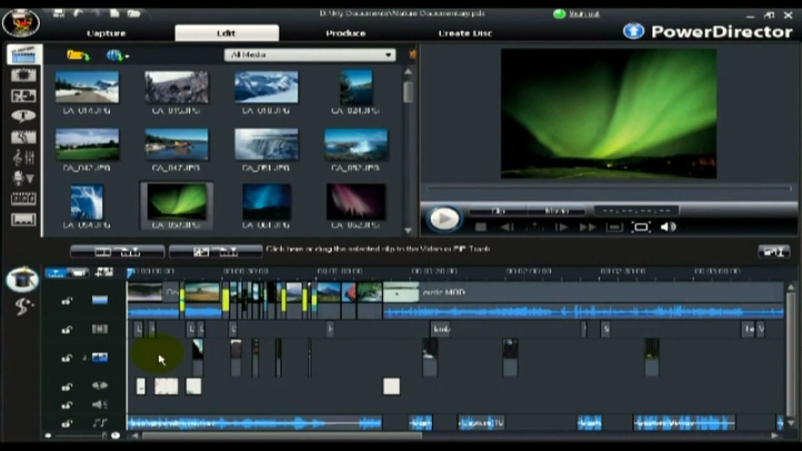
Task: Mute preview audio with speaker icon
Action: click(x=668, y=227)
